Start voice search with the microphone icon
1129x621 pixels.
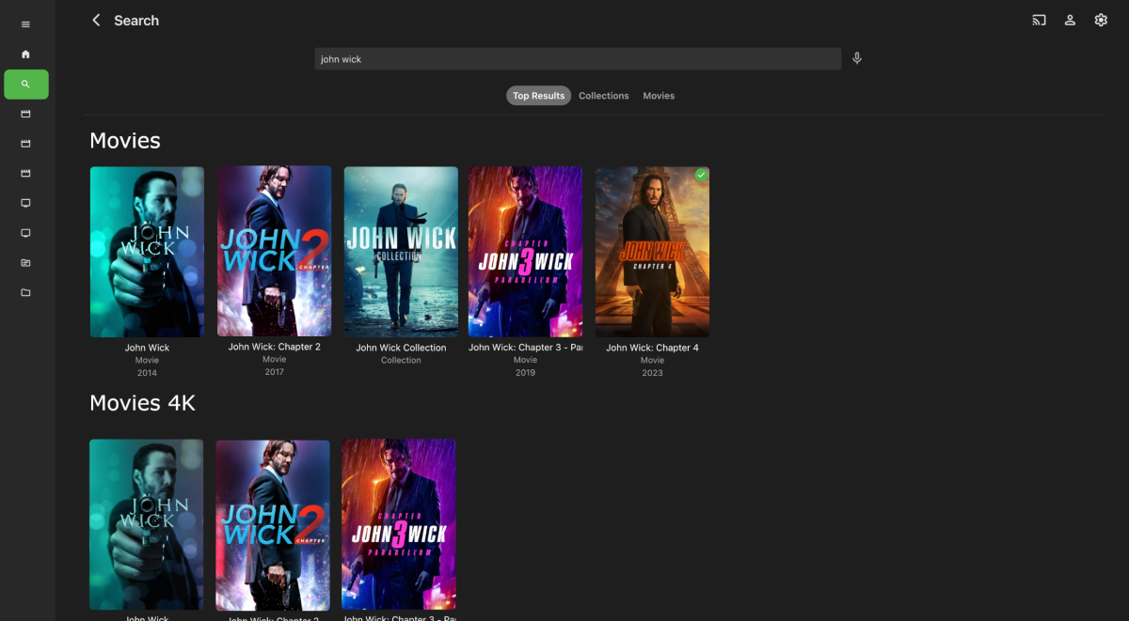point(856,58)
